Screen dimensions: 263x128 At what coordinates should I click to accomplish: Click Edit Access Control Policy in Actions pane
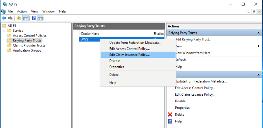195,88
